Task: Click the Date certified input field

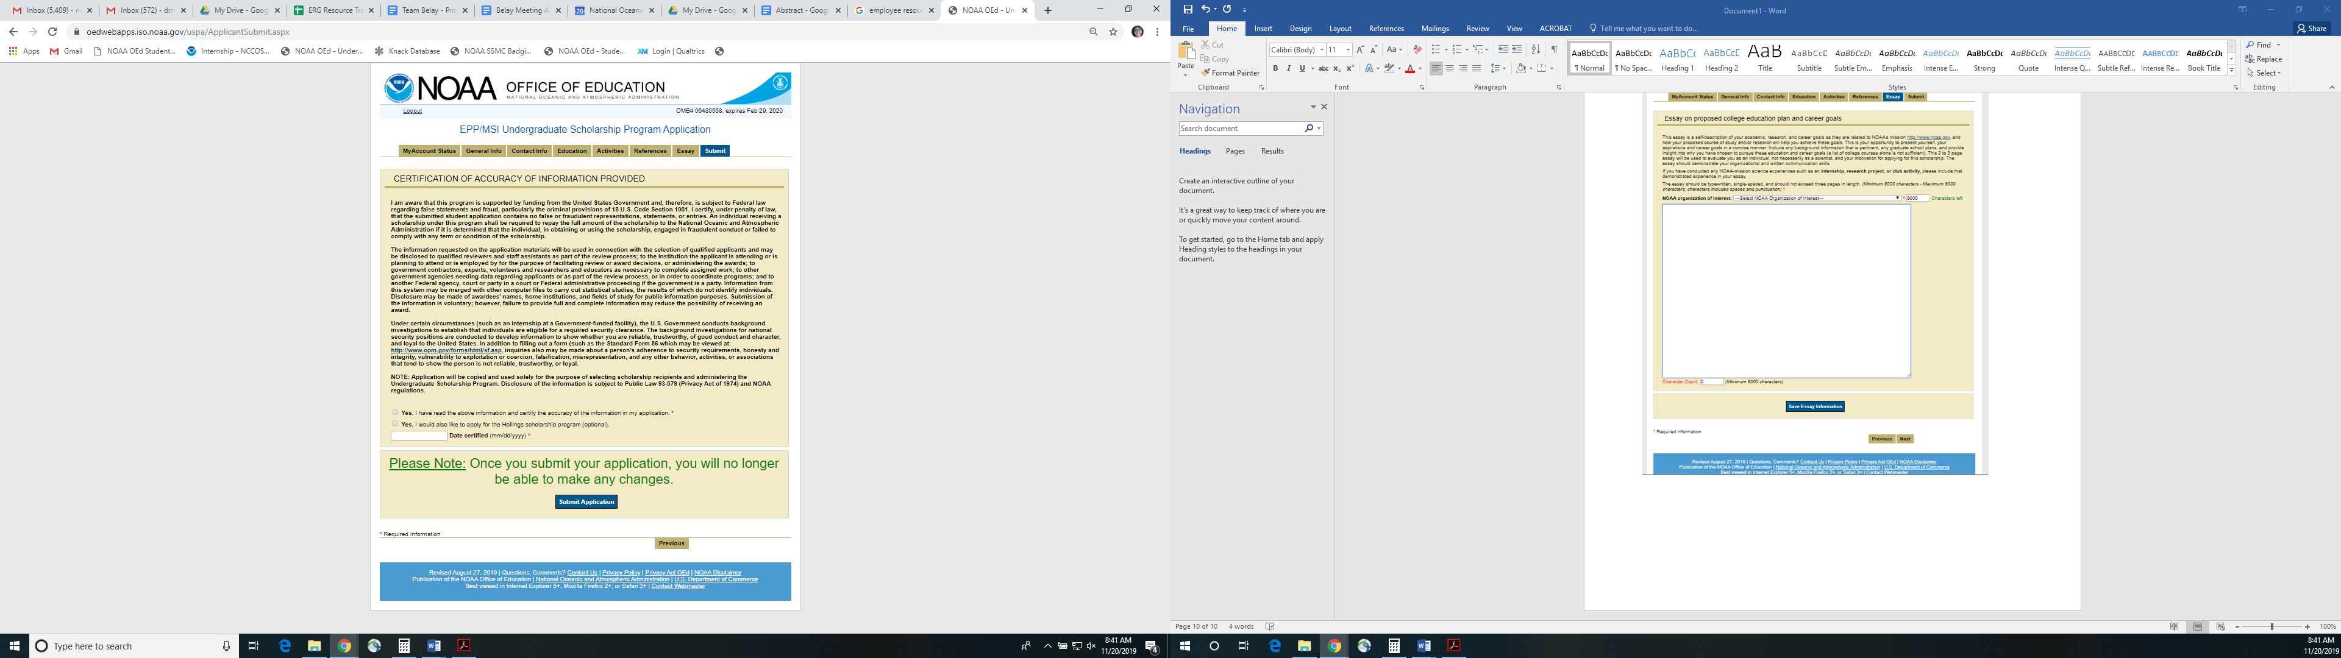Action: click(x=419, y=436)
